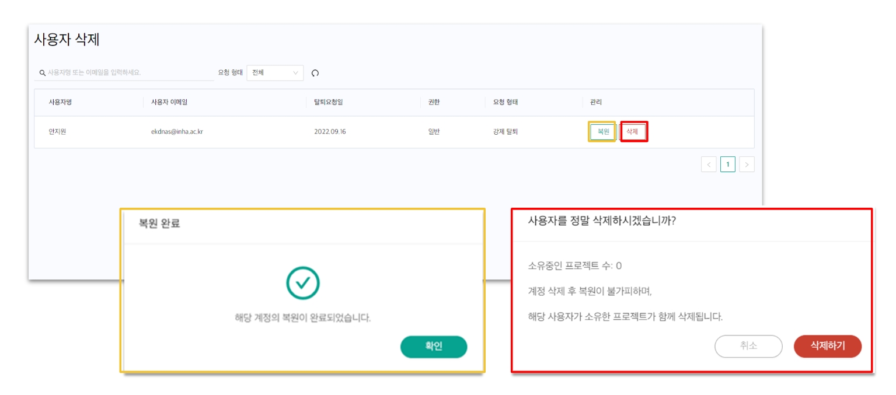Screen dimensions: 896x395
Task: Click the 사용자 이메일 column header
Action: click(x=169, y=102)
